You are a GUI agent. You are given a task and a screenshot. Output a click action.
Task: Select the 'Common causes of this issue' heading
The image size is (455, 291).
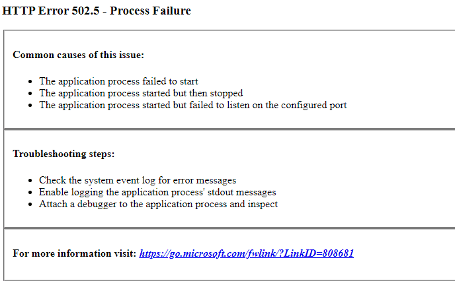pyautogui.click(x=78, y=55)
